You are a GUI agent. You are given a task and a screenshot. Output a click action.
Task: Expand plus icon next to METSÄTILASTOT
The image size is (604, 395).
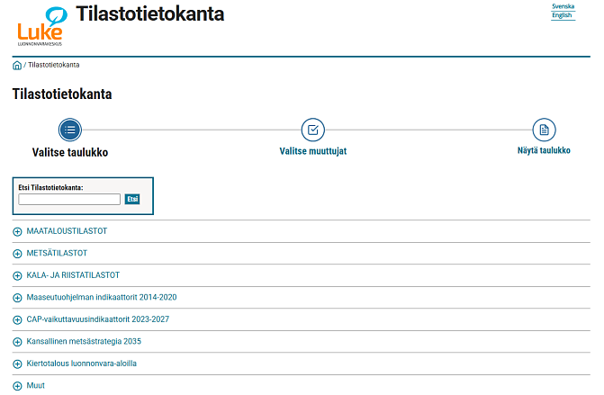click(x=17, y=254)
